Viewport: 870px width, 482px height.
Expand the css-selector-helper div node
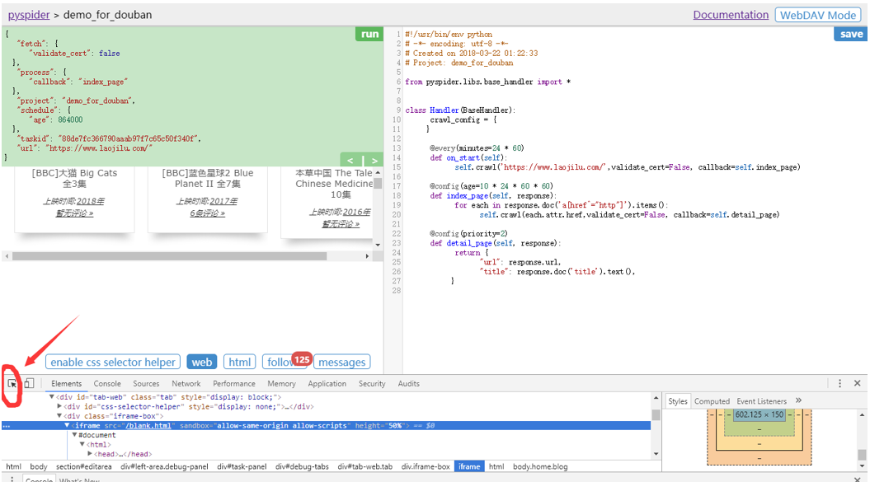59,406
